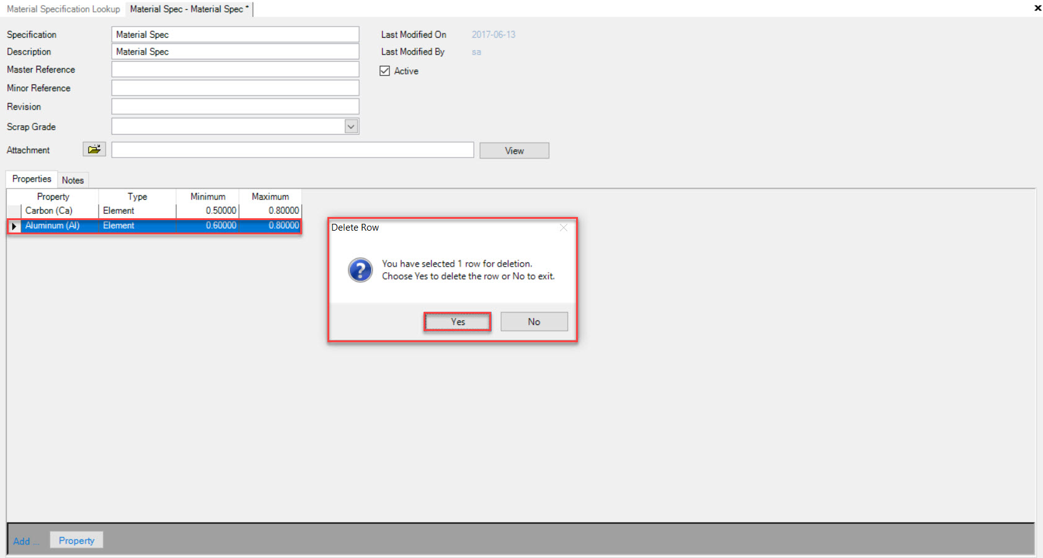
Task: Focus the Revision field
Action: pos(235,107)
